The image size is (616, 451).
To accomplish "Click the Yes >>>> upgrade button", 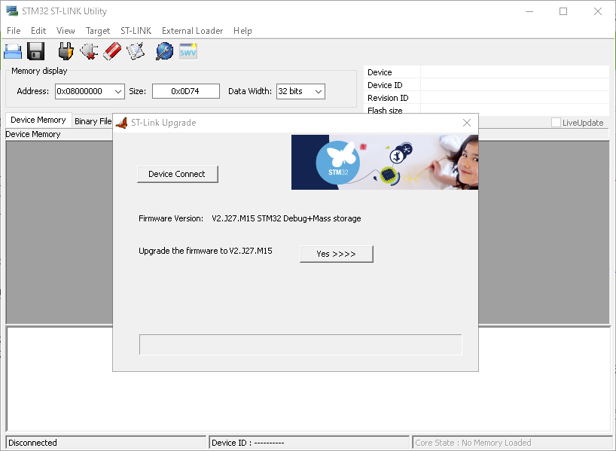I will [x=337, y=254].
